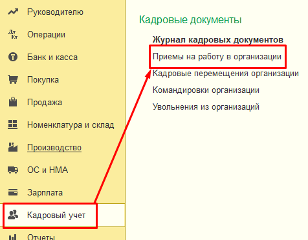
Task: Open Номенклатура и склад section
Action: point(71,125)
